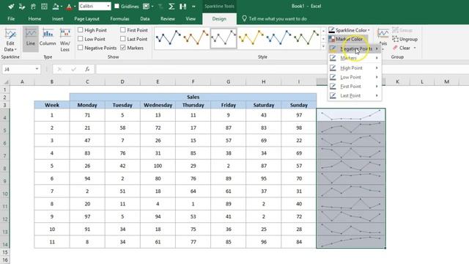The height and width of the screenshot is (264, 469).
Task: Click the Clear eraser icon
Action: pos(396,48)
